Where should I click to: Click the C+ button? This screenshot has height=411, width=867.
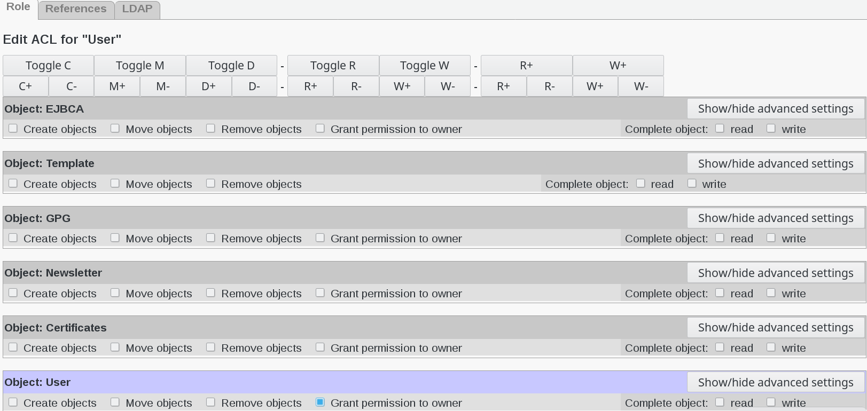pyautogui.click(x=26, y=86)
